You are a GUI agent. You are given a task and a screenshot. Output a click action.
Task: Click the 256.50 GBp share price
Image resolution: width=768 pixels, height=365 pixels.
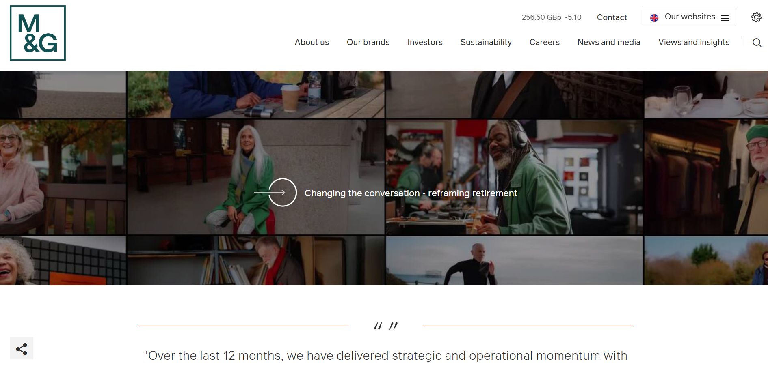pyautogui.click(x=541, y=17)
